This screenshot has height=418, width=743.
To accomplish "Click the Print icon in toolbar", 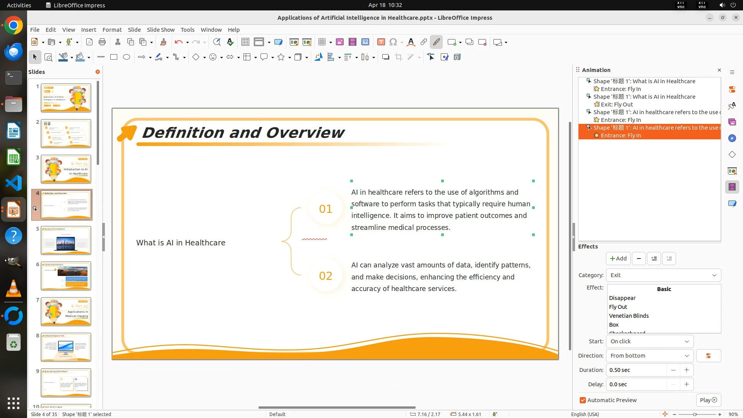I will pyautogui.click(x=102, y=42).
